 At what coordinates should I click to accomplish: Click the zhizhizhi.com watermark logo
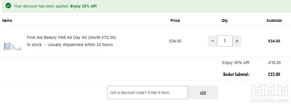(269, 93)
